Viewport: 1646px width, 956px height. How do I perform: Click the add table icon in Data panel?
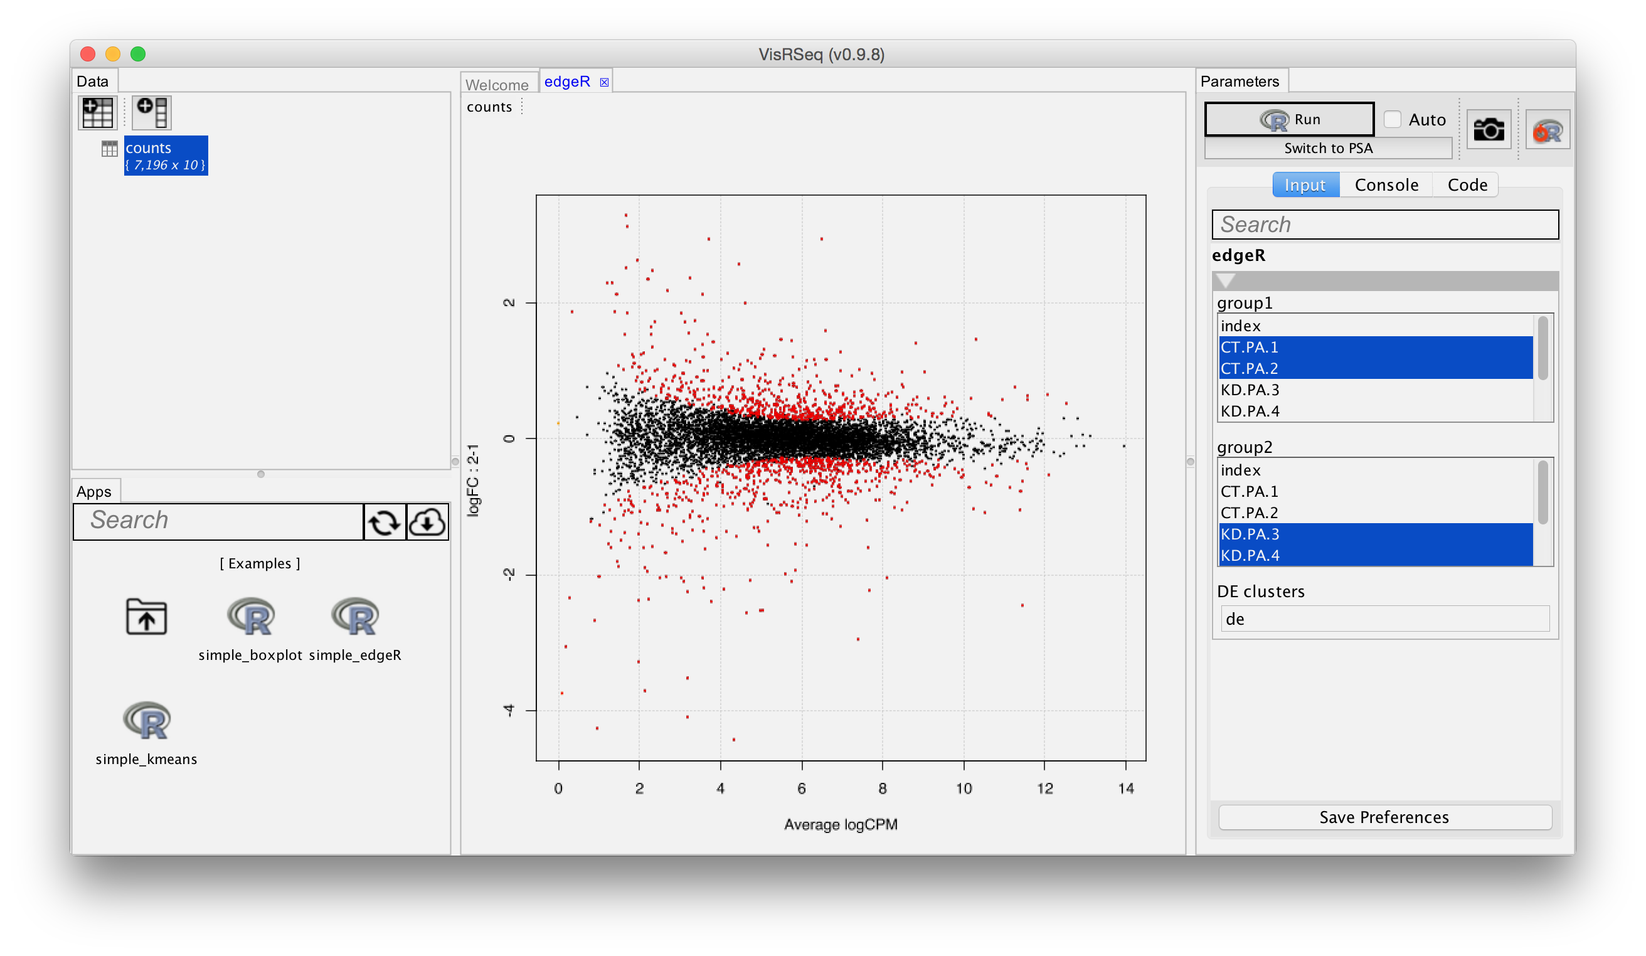point(98,112)
